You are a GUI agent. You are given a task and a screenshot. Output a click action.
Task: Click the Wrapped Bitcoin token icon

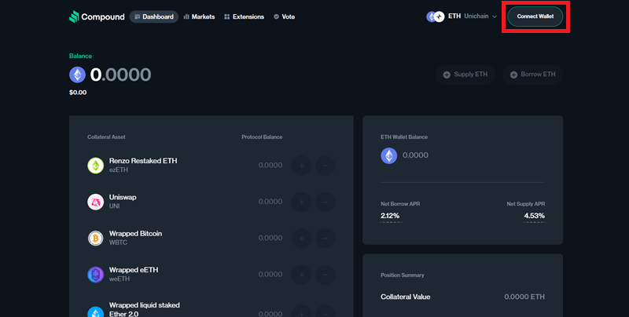pyautogui.click(x=95, y=239)
